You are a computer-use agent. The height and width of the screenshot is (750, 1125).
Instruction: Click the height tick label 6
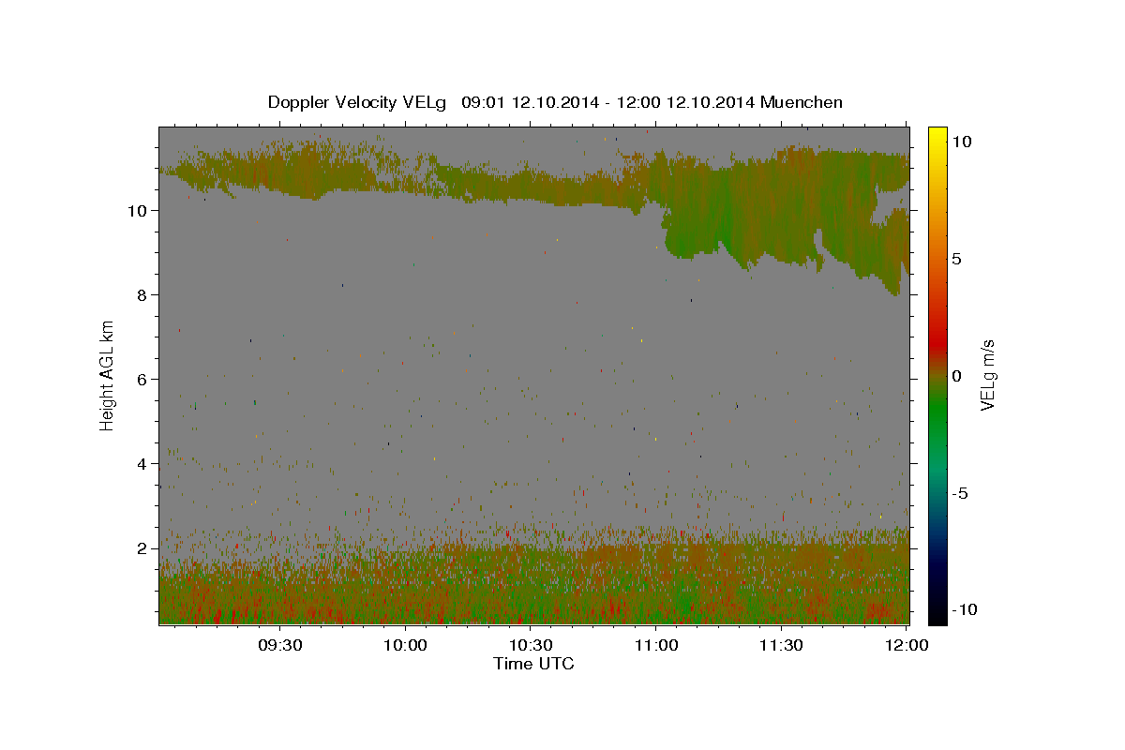142,380
